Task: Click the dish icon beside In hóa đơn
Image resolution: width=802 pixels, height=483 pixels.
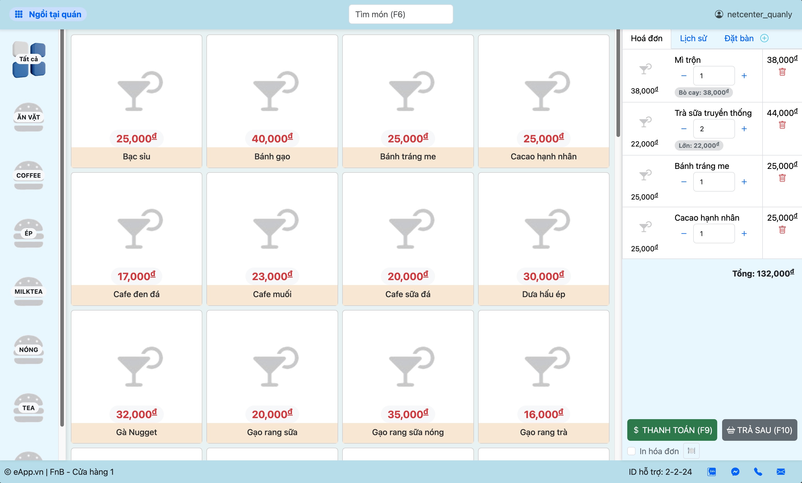Action: coord(691,451)
